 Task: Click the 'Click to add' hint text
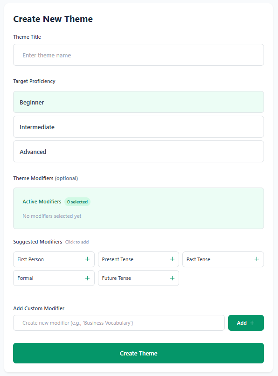[x=76, y=242]
